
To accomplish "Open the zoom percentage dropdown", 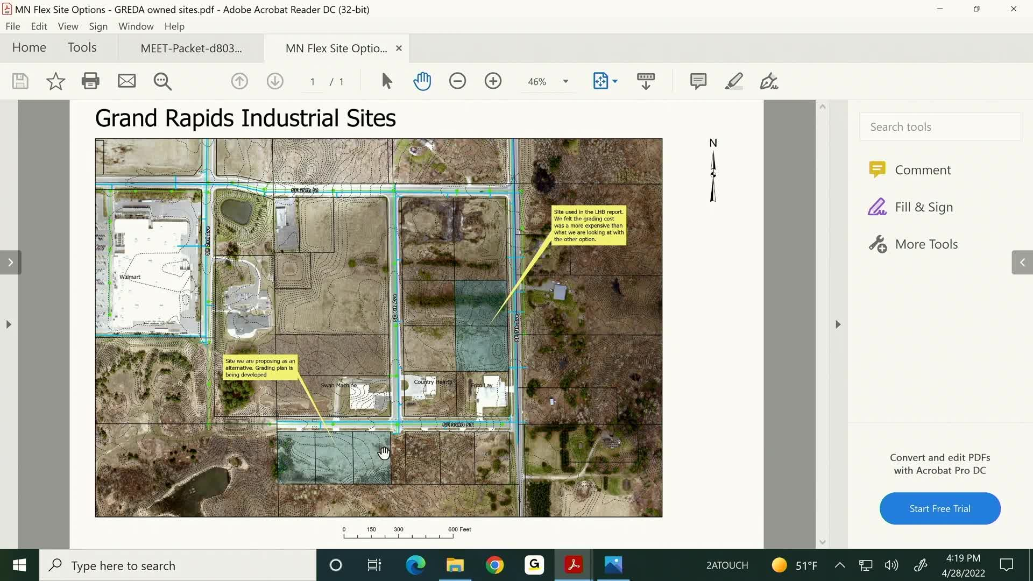I will (564, 81).
